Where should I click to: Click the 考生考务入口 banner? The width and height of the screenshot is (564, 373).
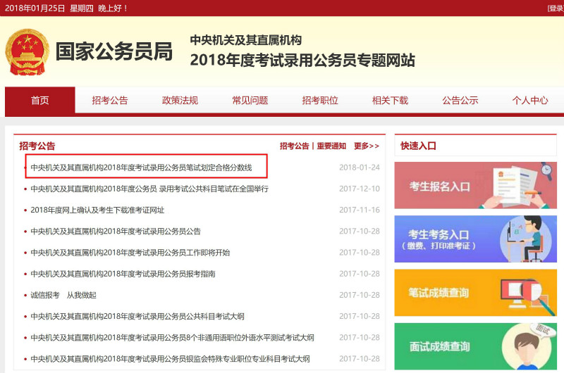pos(475,239)
